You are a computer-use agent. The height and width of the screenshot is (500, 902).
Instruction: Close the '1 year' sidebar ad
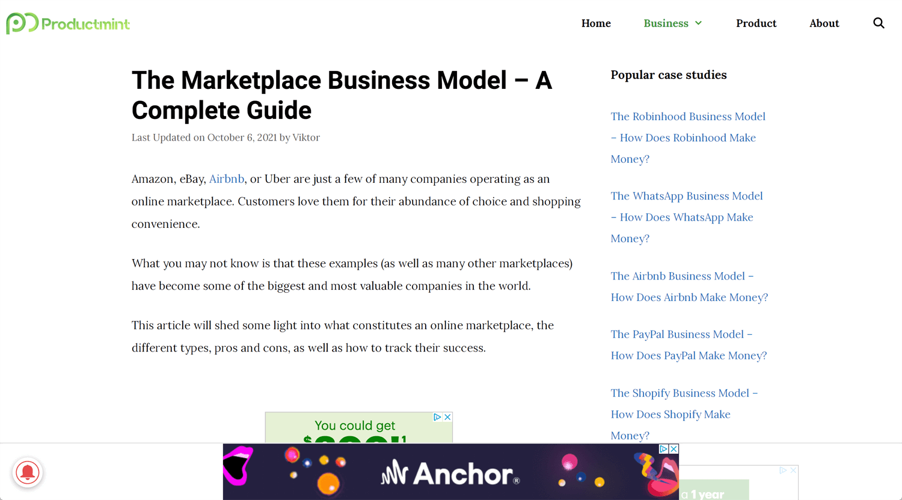click(x=793, y=470)
